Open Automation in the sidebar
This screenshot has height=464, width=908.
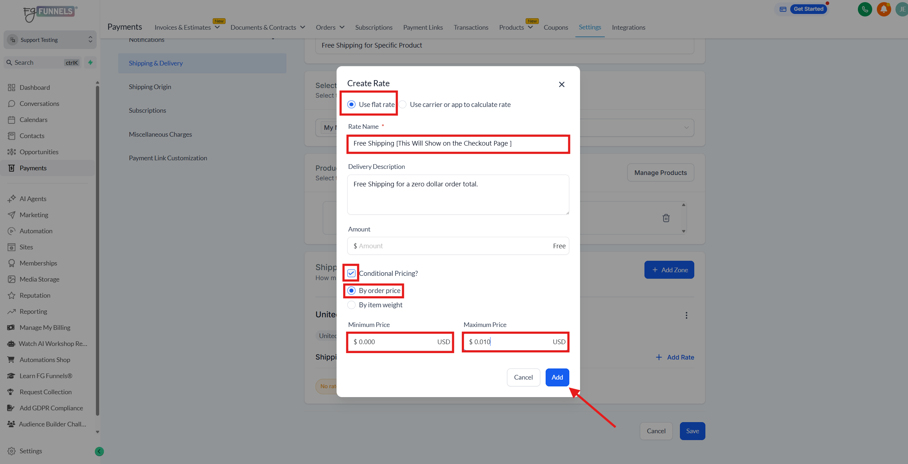(x=36, y=231)
